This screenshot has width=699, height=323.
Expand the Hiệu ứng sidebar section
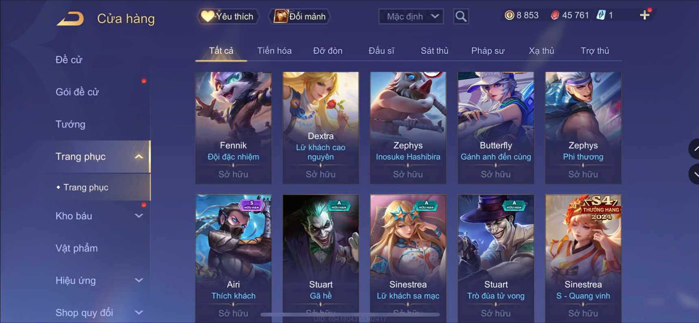click(139, 280)
